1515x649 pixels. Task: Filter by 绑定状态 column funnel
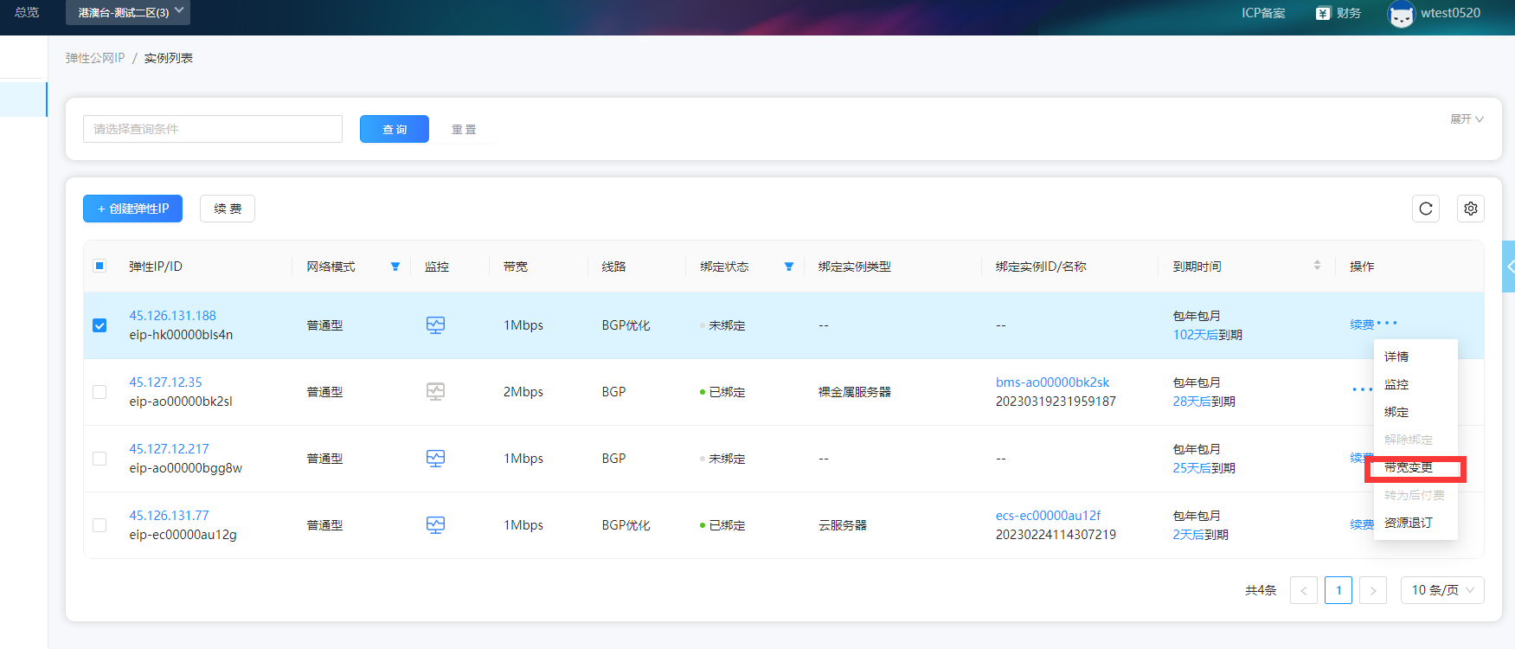pyautogui.click(x=789, y=267)
